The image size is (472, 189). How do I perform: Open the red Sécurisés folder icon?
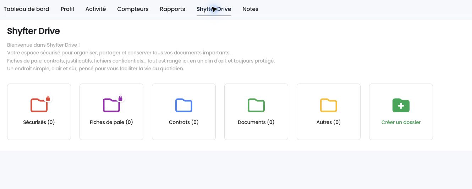click(39, 105)
